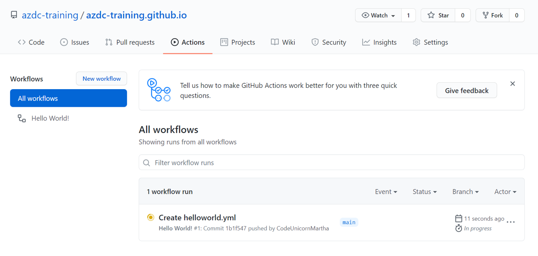Click the repository book icon beside azdc-training
Screen dimensions: 538x256
14,15
